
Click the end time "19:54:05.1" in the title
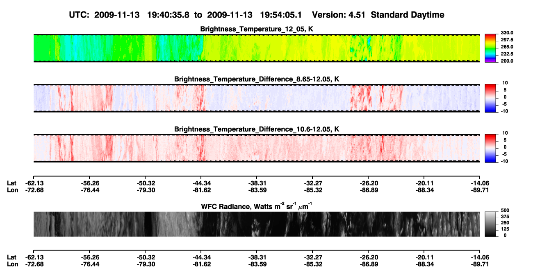281,15
